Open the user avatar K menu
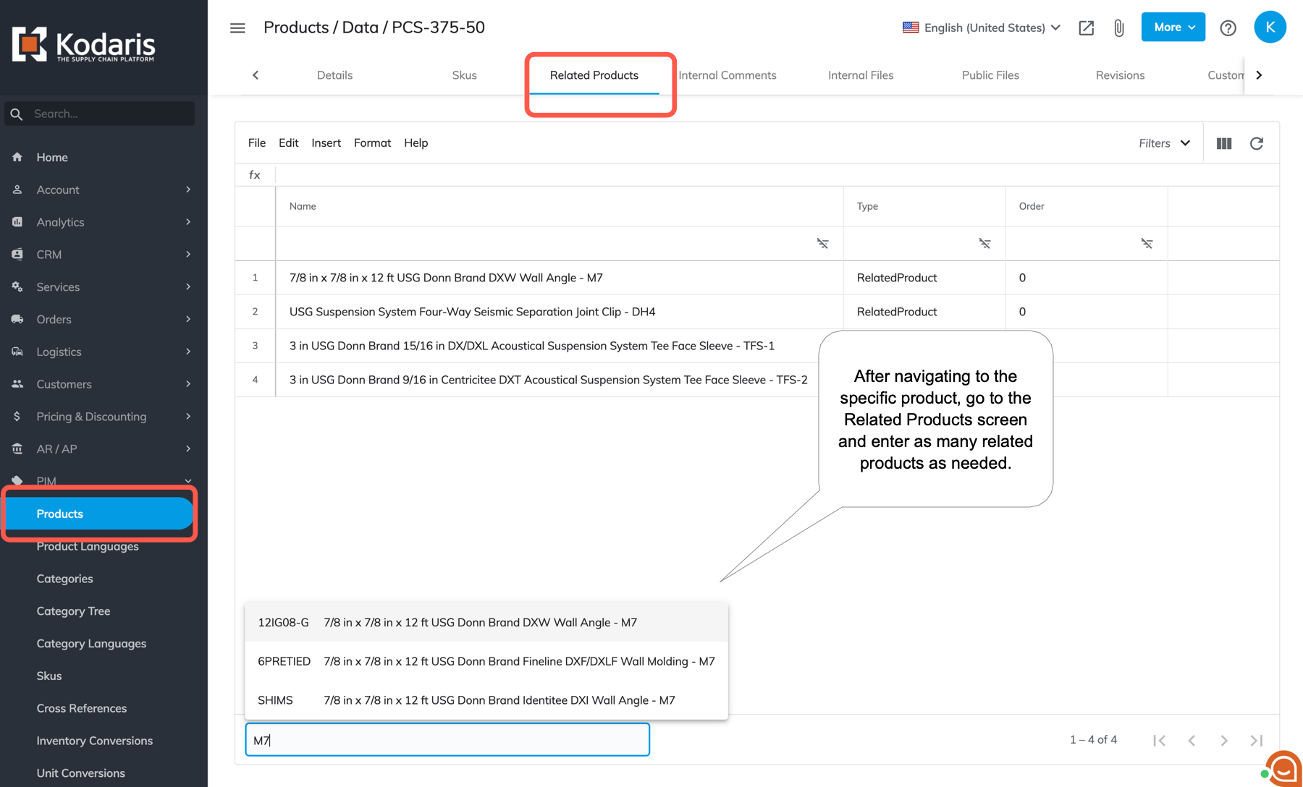 tap(1270, 27)
